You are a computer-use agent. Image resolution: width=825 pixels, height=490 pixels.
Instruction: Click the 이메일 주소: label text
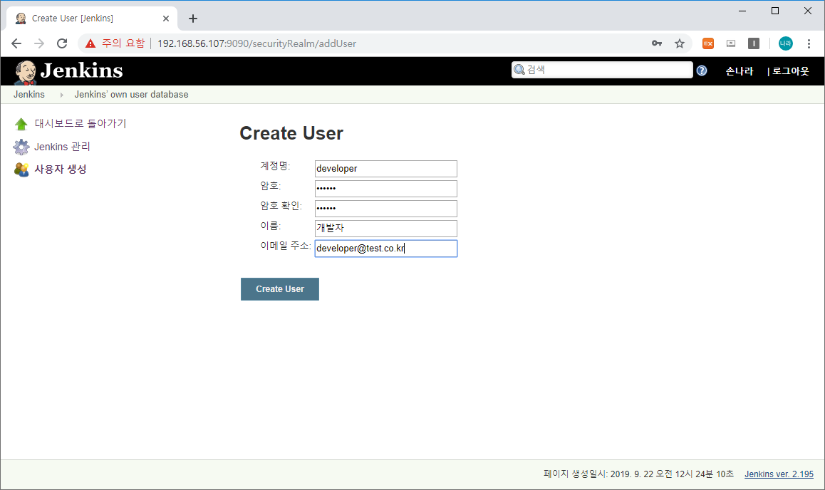[x=286, y=246]
